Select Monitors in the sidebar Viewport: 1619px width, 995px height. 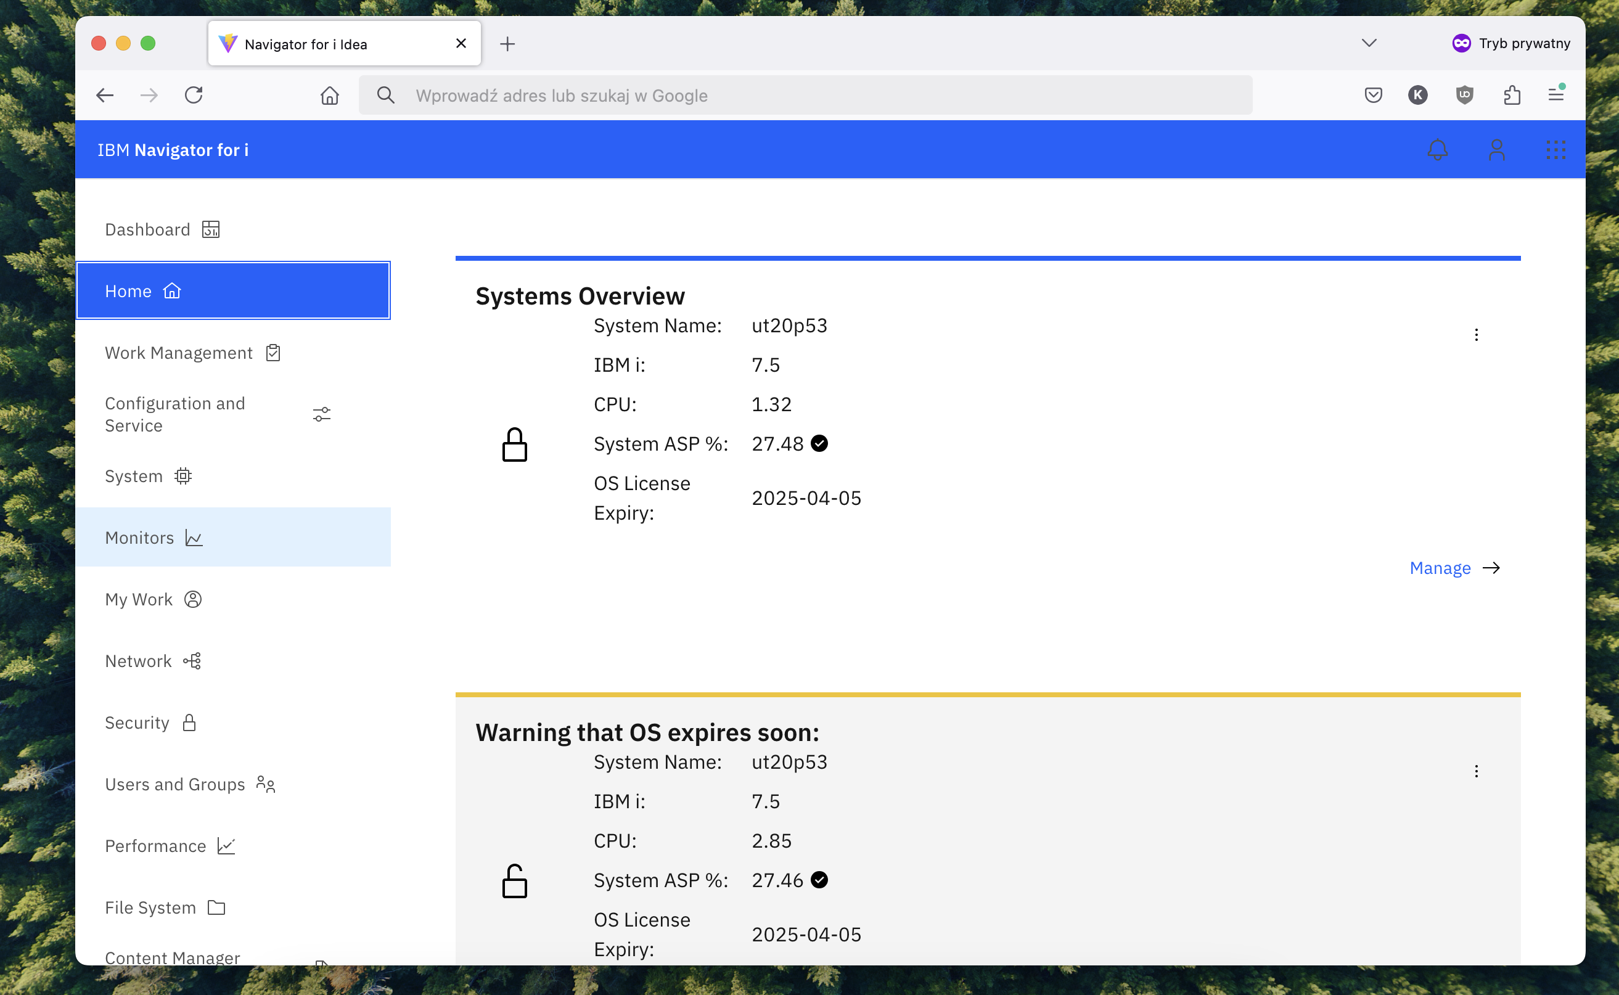point(139,538)
